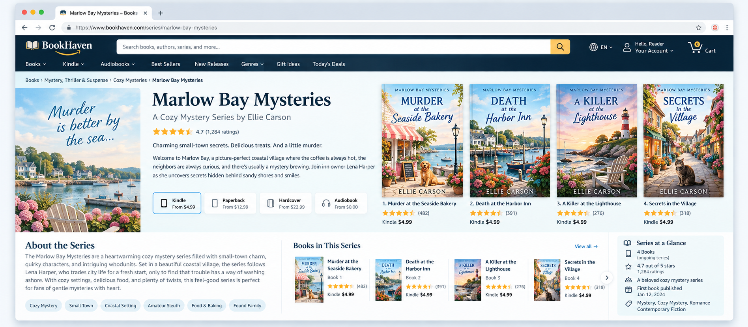748x327 pixels.
Task: Click the site lock icon in address bar
Action: (69, 28)
